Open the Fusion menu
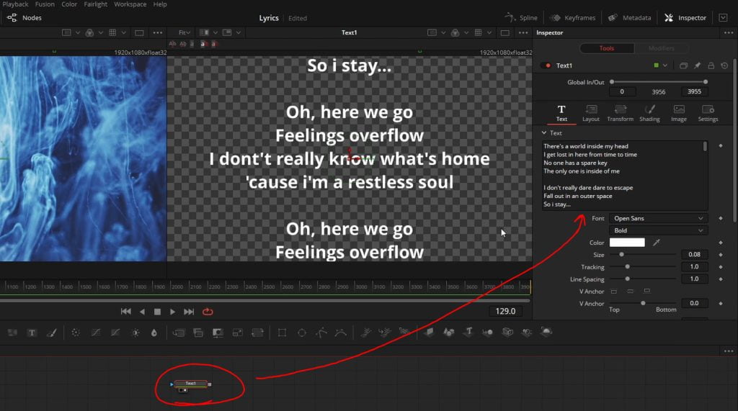Viewport: 738px width, 411px height. [45, 4]
